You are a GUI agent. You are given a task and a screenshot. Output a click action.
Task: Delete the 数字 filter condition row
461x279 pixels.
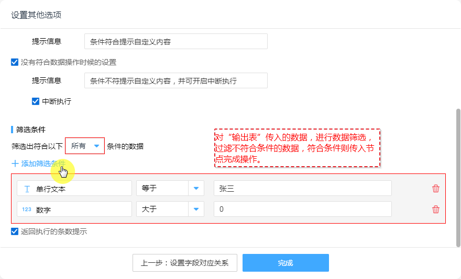[435, 210]
